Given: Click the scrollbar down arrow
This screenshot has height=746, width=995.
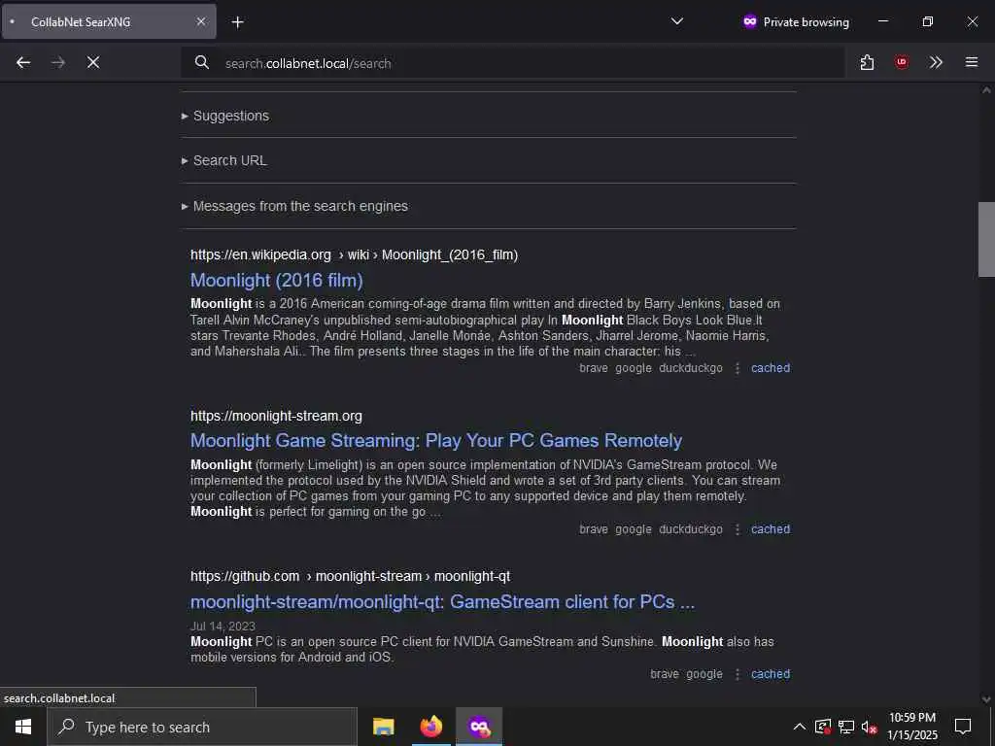Looking at the screenshot, I should coord(986,699).
